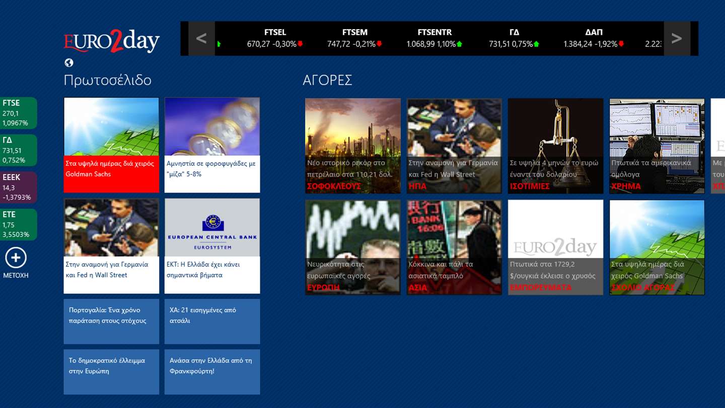725x408 pixels.
Task: Open the ΑΣΙΑ market tile
Action: [454, 247]
